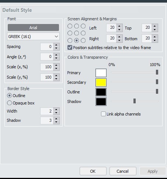This screenshot has width=167, height=179.
Task: Increase Scale (x,%) with up arrow
Action: (x=56, y=65)
